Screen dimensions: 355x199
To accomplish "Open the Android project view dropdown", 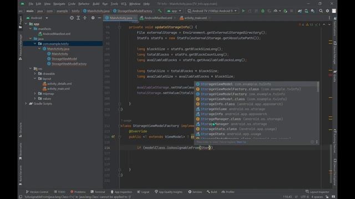I will coord(37,18).
